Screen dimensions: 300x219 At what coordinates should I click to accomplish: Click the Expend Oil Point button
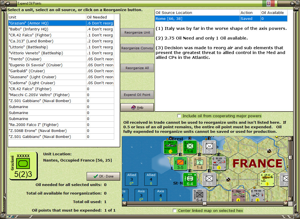click(x=137, y=95)
